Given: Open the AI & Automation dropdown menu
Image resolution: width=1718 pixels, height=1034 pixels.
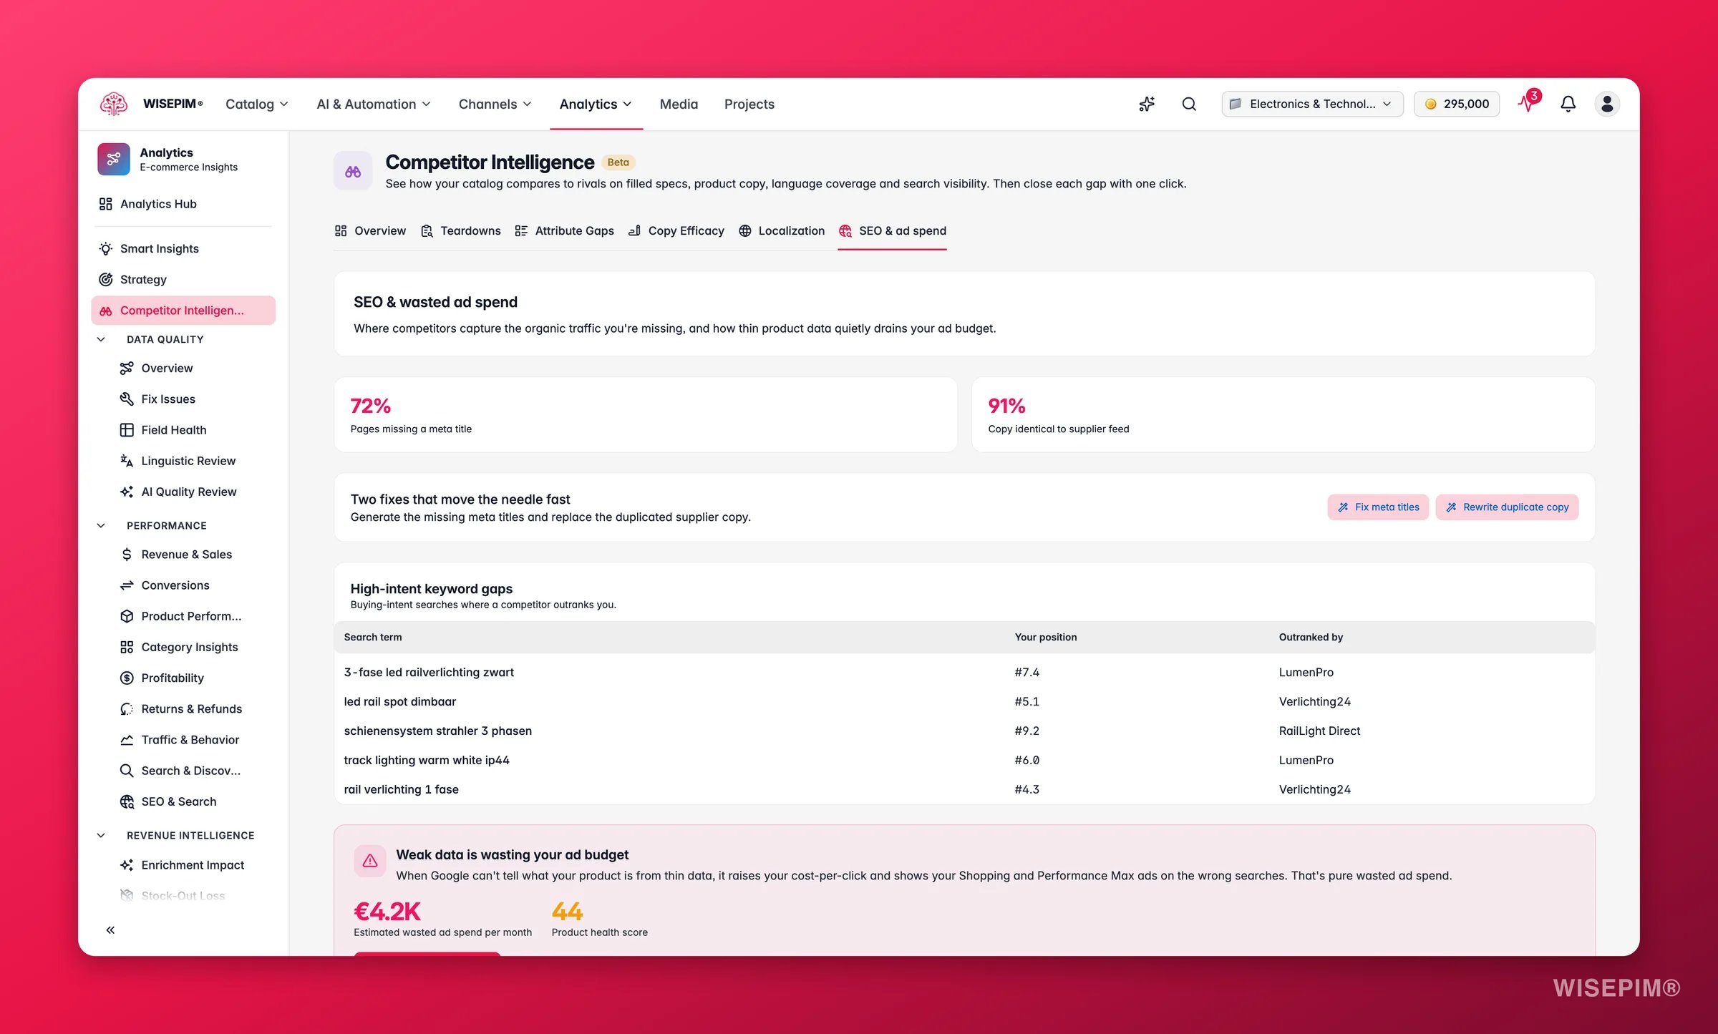Looking at the screenshot, I should 374,104.
